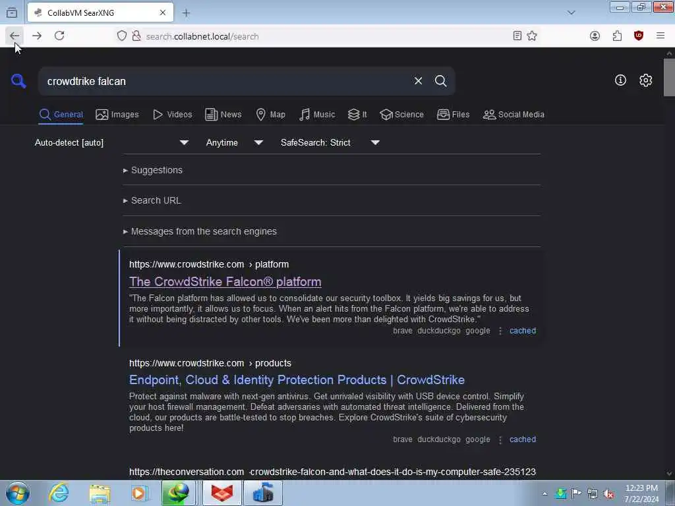Switch to the It category

coord(357,115)
